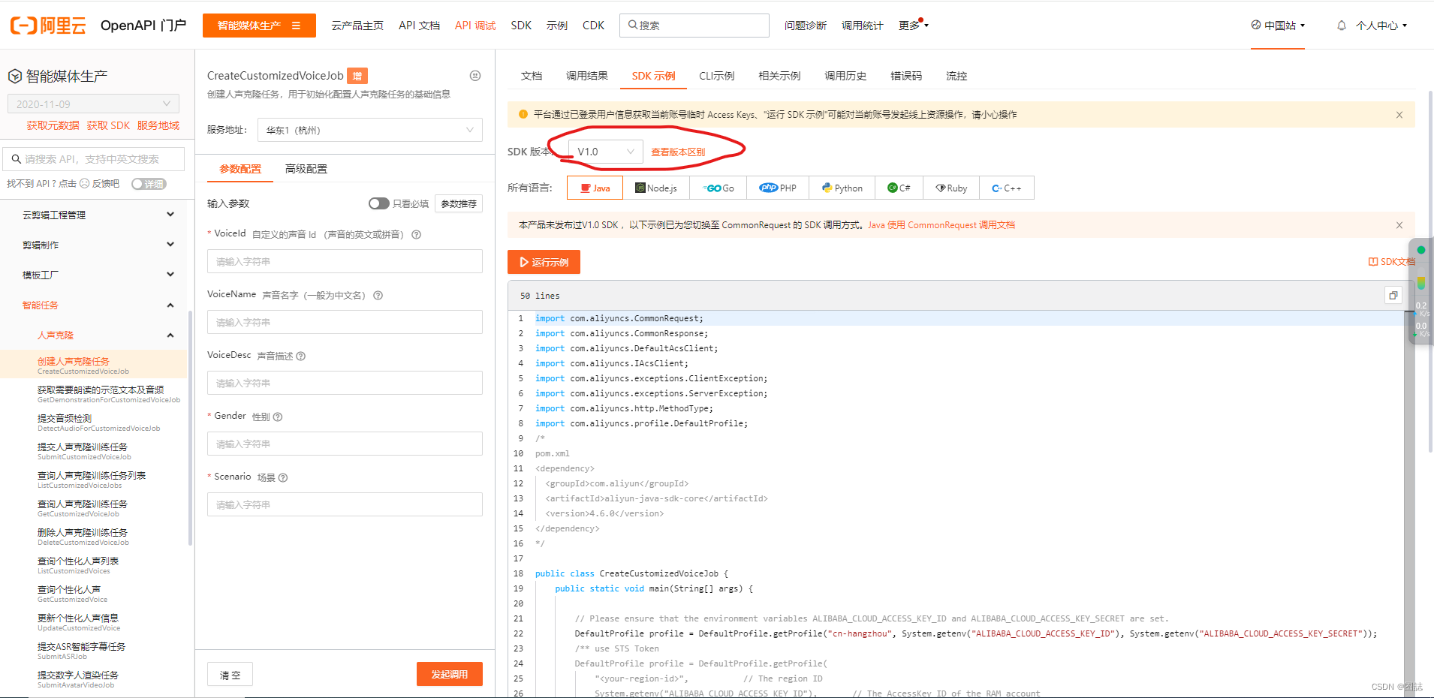Open the 获取元数据 link

(53, 125)
